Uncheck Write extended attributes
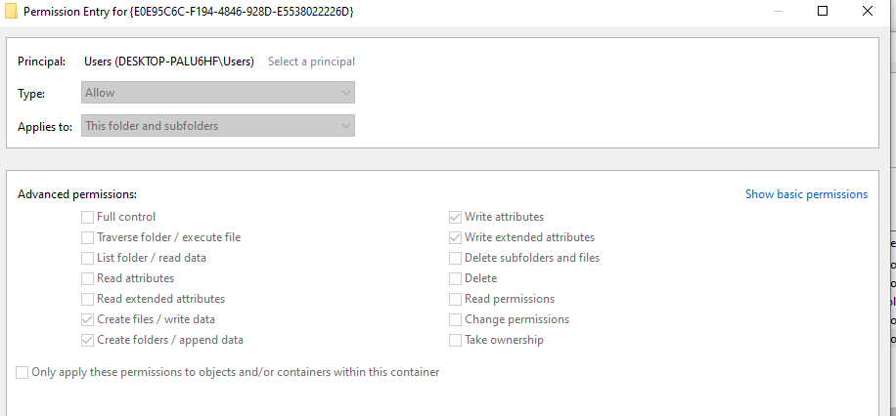Viewport: 896px width, 416px height. coord(456,237)
